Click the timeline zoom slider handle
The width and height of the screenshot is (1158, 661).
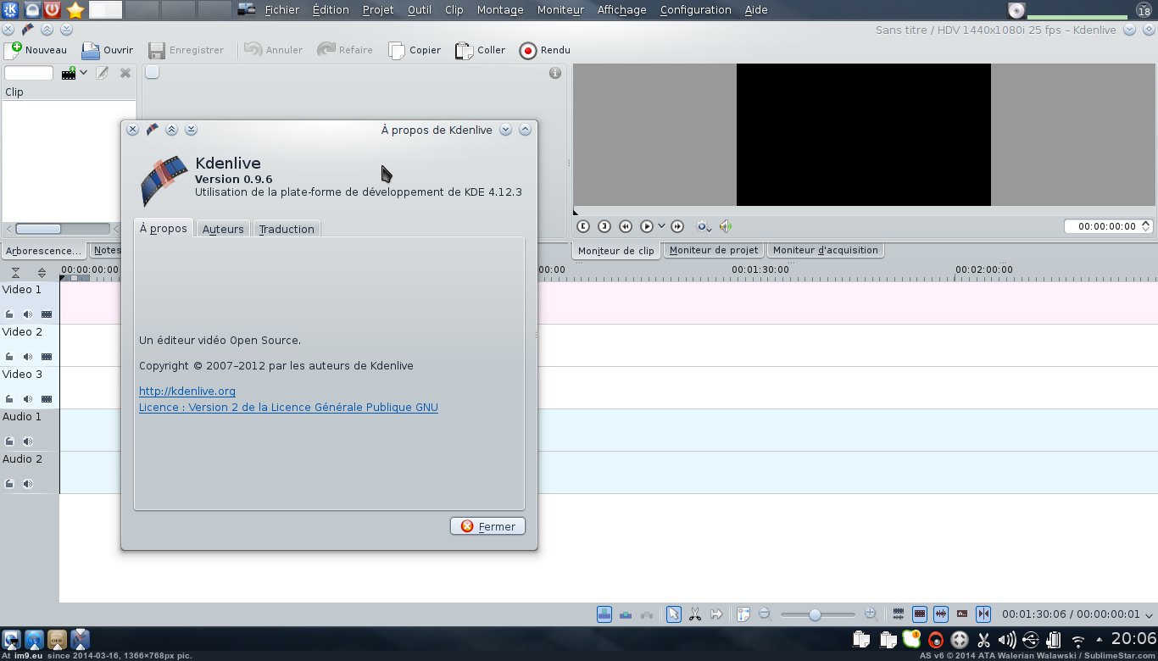(815, 614)
